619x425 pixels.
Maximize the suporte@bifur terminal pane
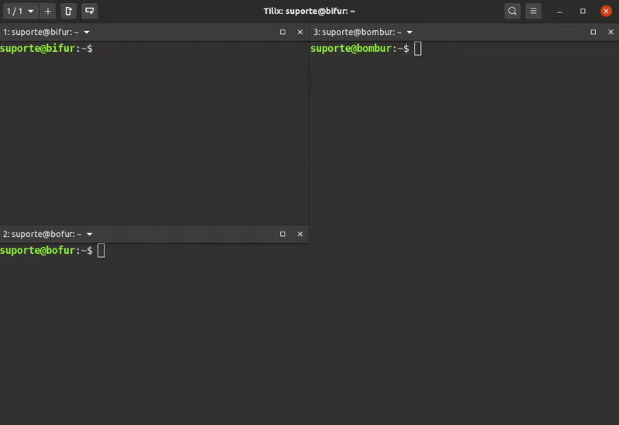coord(282,33)
